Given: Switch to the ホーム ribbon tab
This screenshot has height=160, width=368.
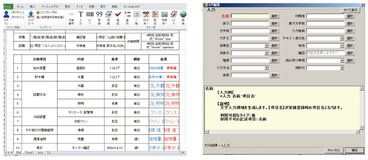Looking at the screenshot, I should click(20, 7).
